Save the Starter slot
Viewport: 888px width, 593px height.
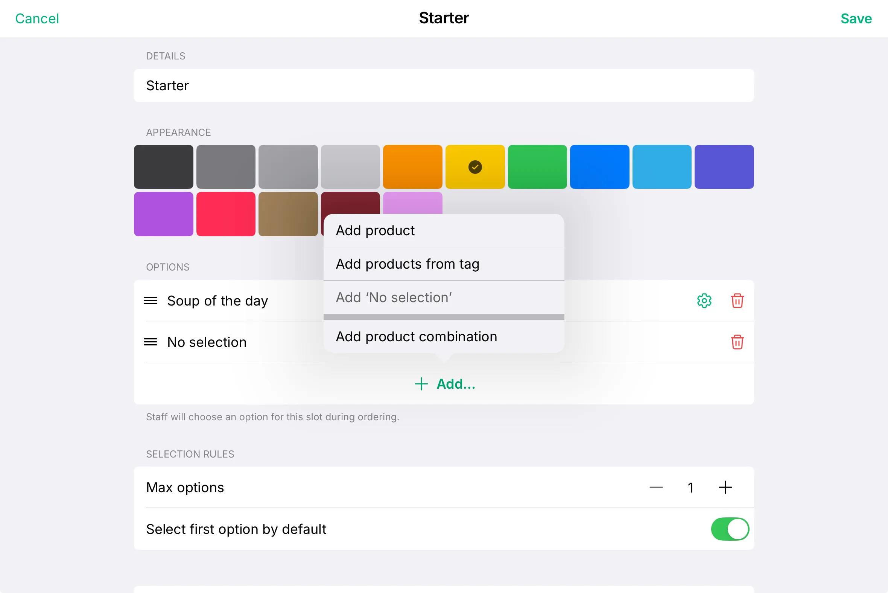point(856,18)
